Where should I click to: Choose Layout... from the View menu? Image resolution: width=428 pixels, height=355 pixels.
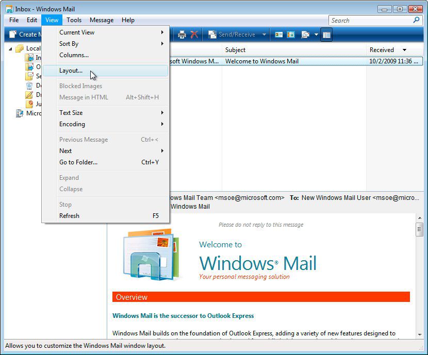(x=105, y=71)
